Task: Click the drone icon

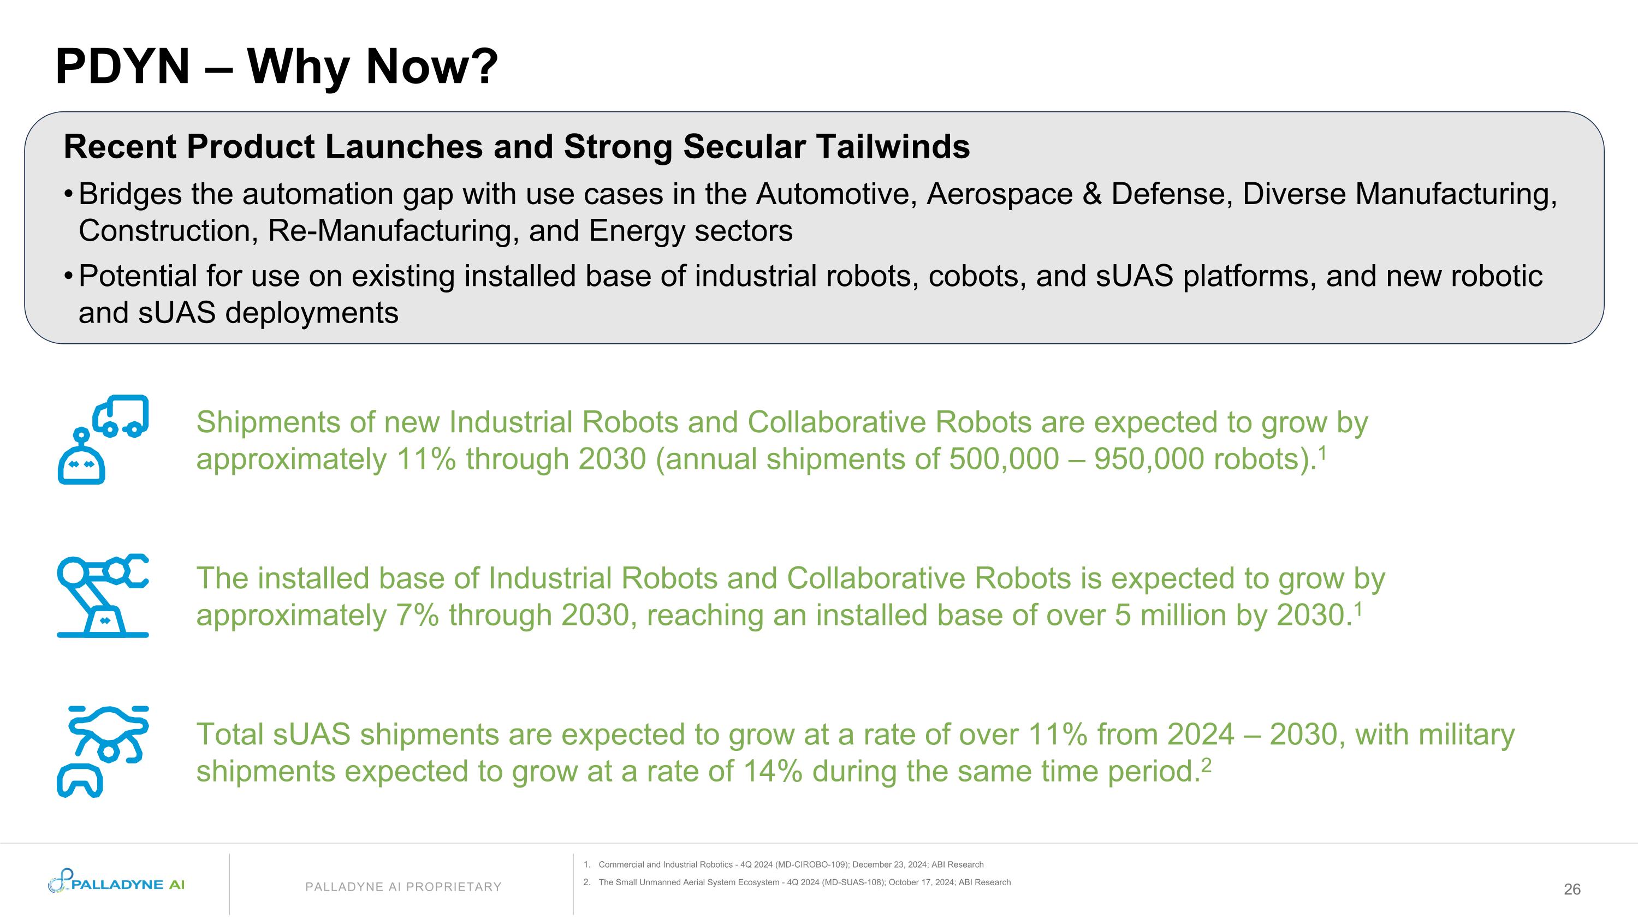Action: [x=109, y=731]
